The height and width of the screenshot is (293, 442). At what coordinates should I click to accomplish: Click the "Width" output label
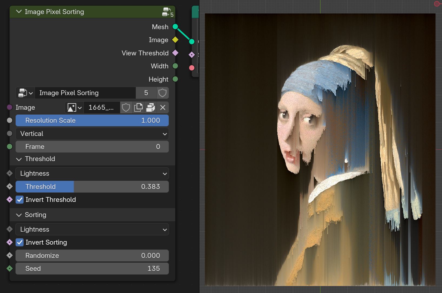[159, 66]
